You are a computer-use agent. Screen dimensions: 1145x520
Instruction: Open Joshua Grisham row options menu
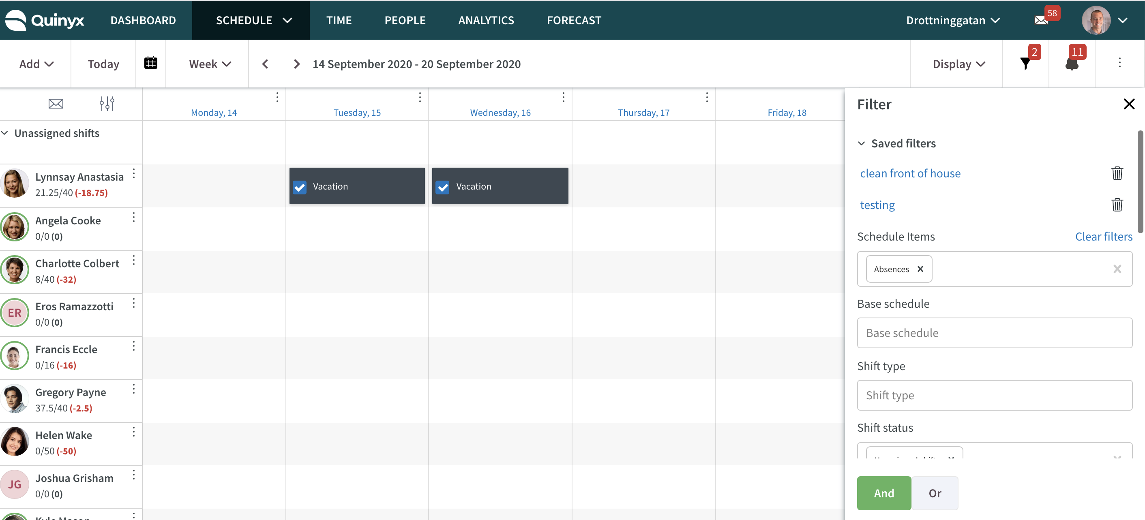coord(133,475)
